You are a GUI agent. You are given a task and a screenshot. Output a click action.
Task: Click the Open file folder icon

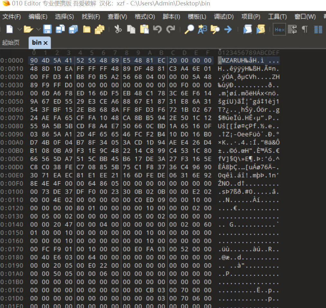tap(28, 30)
